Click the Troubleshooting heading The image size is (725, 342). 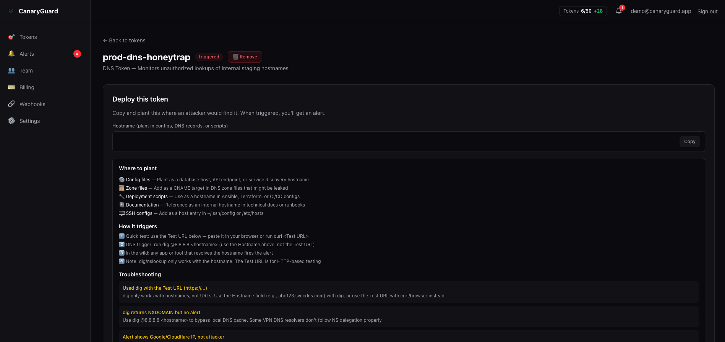click(140, 274)
